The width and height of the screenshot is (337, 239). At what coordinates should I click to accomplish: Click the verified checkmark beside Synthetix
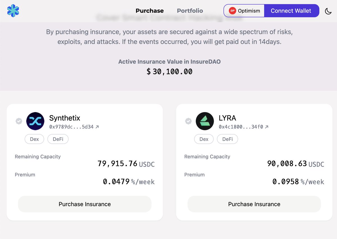coord(19,121)
